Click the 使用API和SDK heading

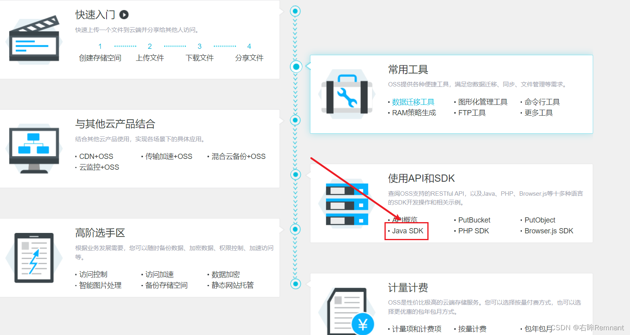tap(421, 179)
